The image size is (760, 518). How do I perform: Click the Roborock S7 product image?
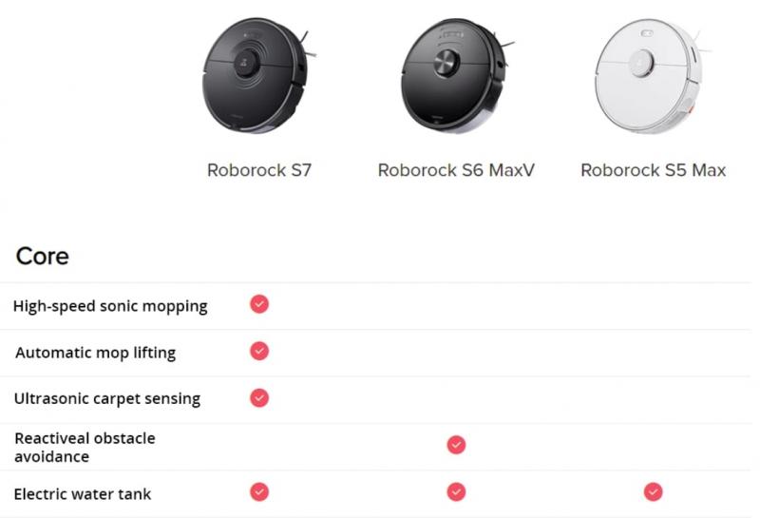pos(258,76)
